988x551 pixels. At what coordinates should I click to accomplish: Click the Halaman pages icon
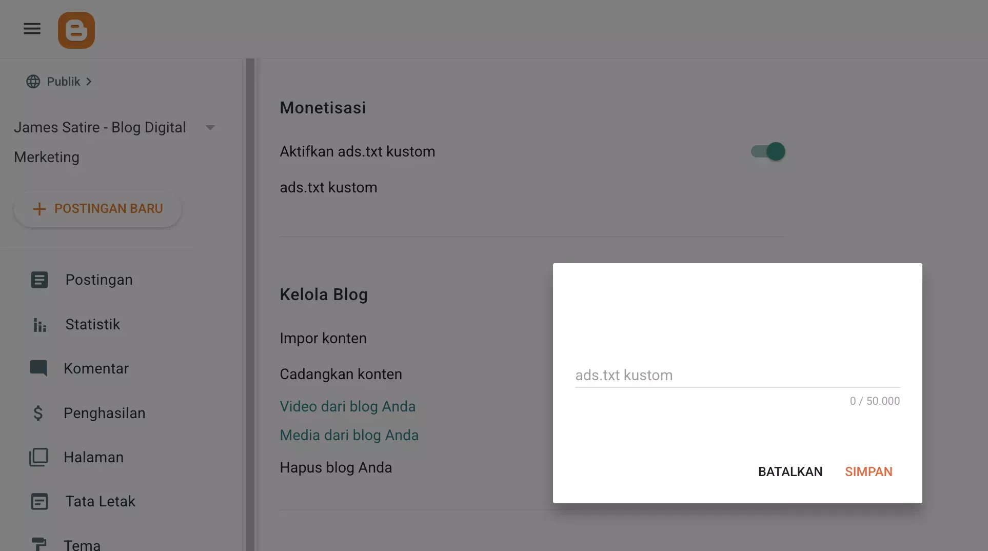click(38, 457)
